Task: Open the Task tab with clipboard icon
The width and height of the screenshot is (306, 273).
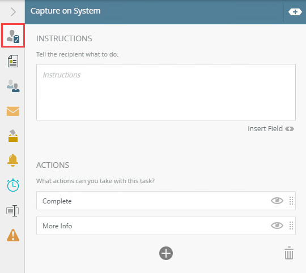Action: click(13, 36)
